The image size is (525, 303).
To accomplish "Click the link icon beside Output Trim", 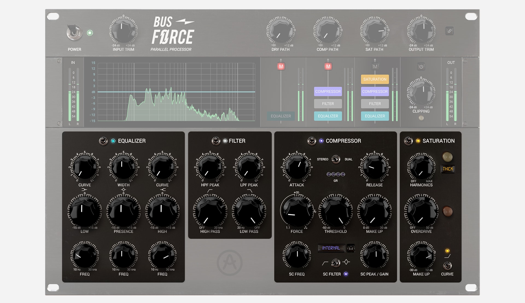I will [450, 31].
